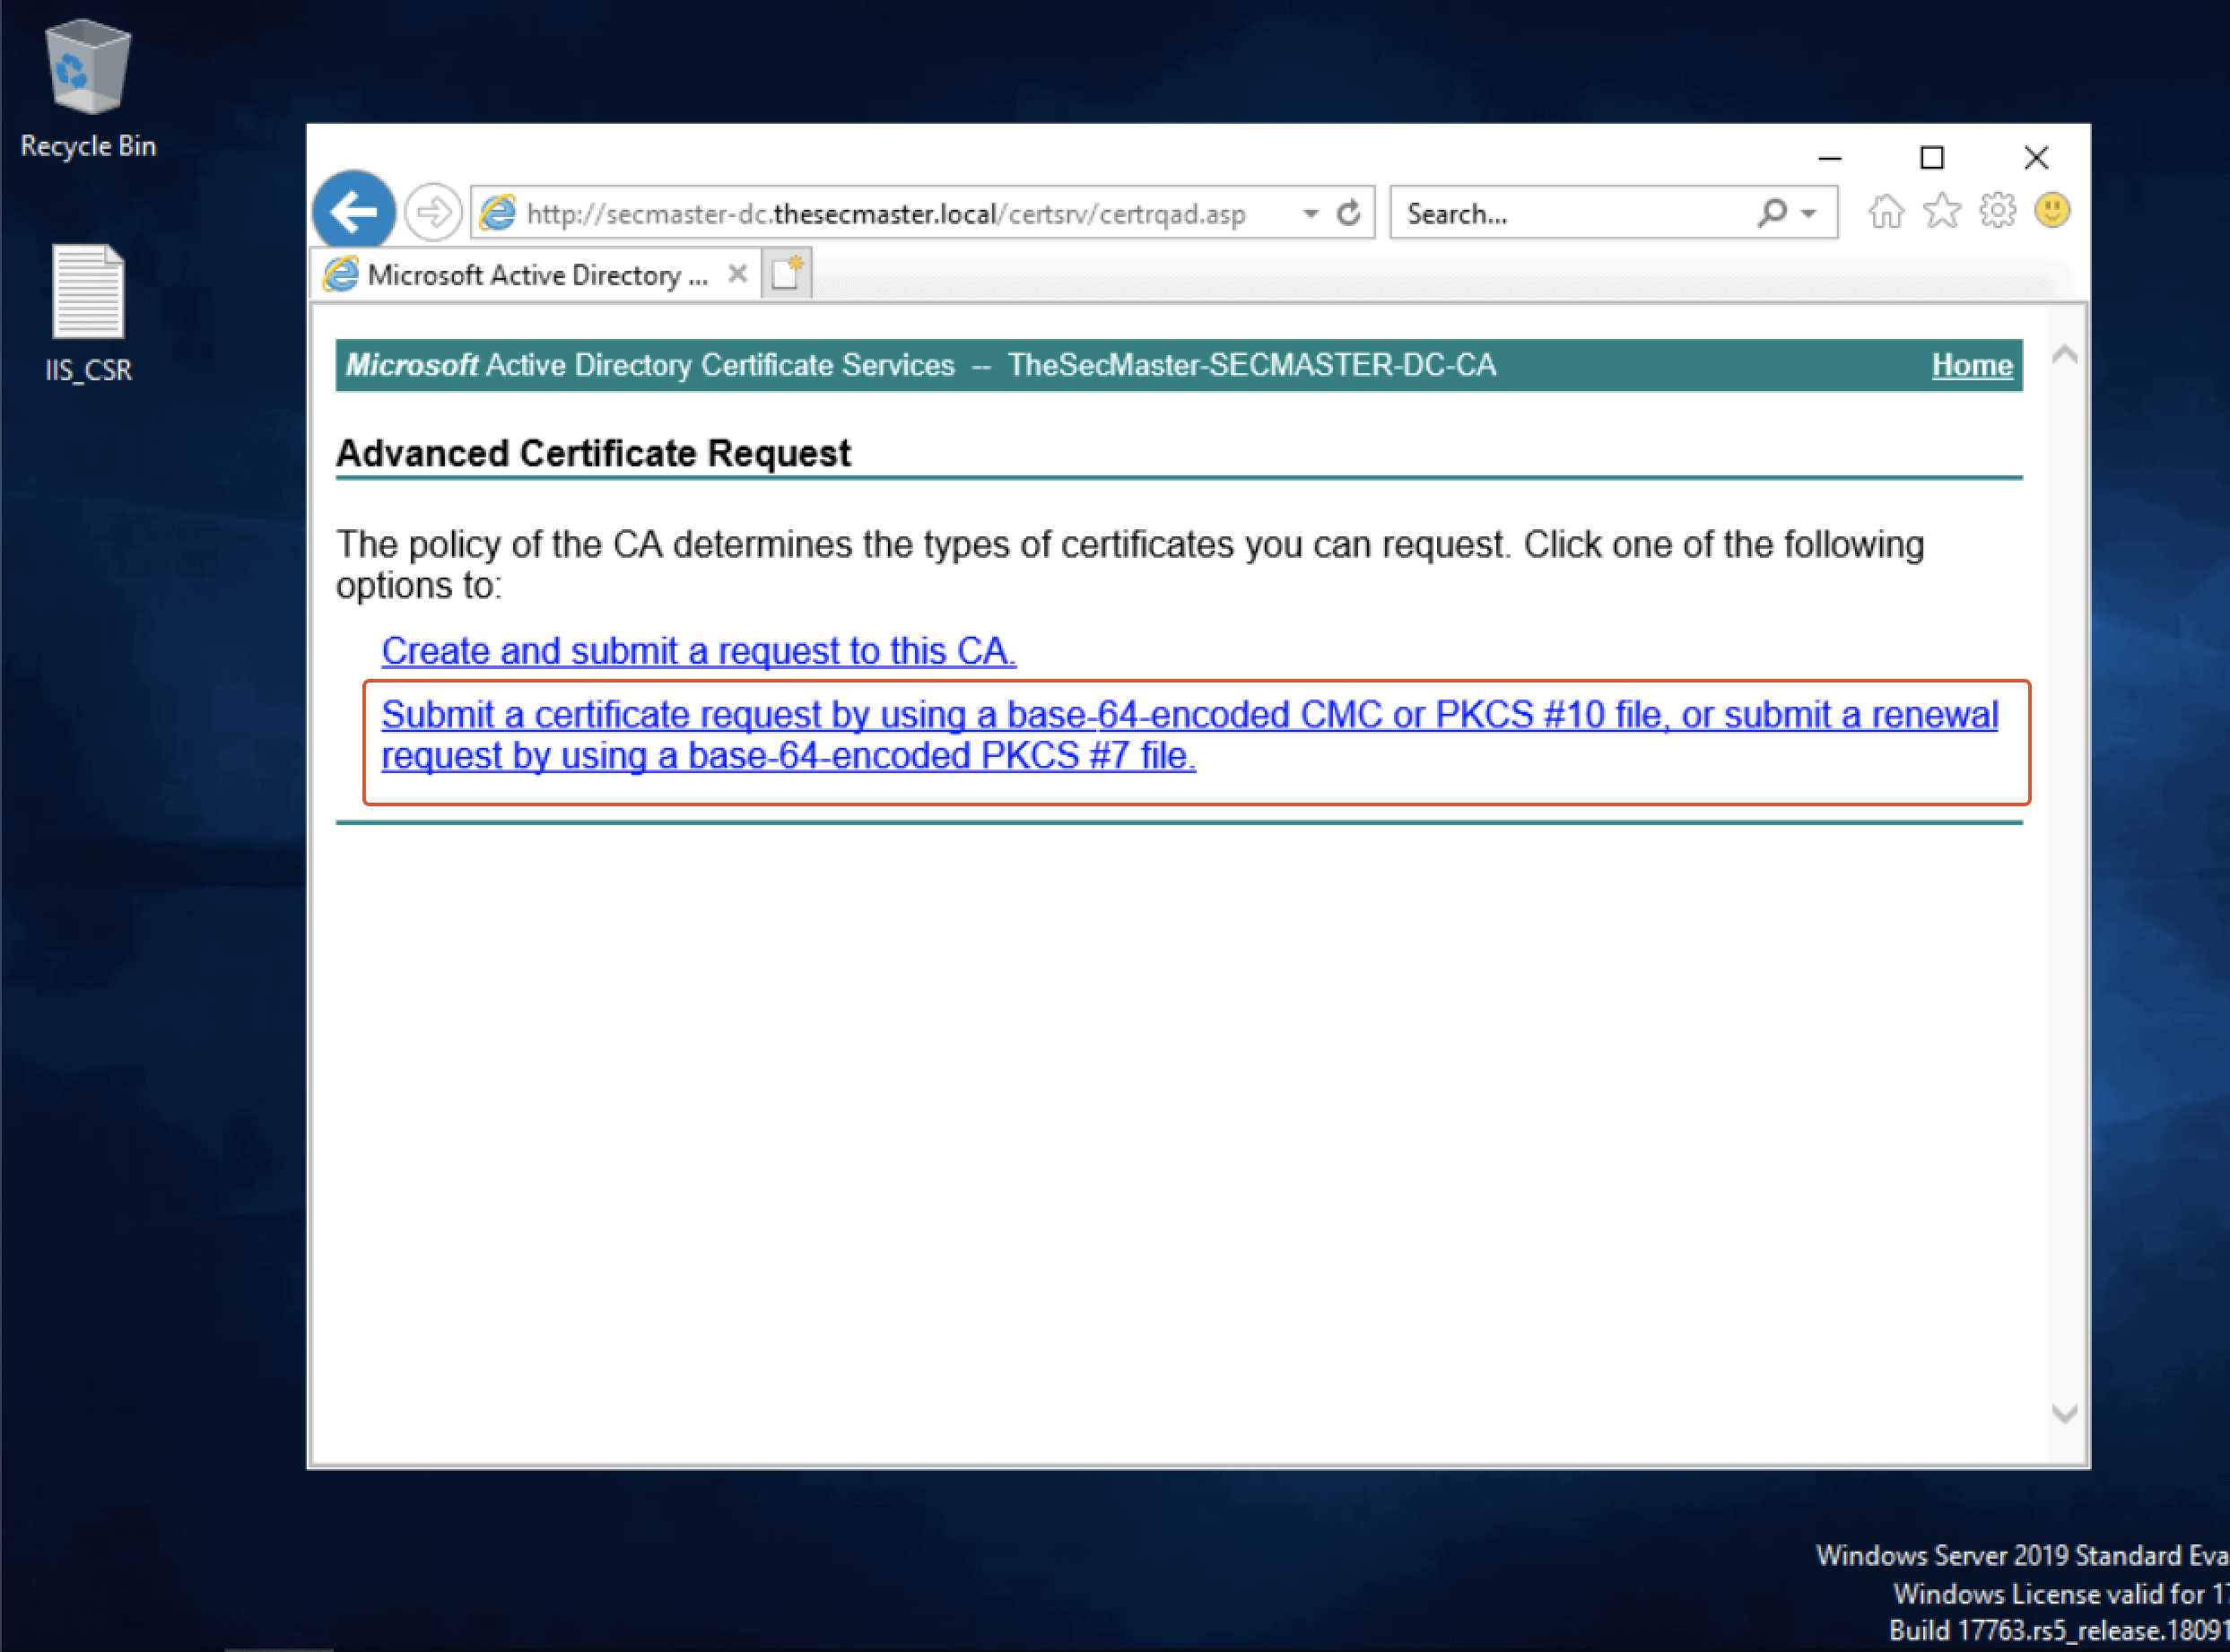Click the smiley feedback icon

(x=2052, y=211)
